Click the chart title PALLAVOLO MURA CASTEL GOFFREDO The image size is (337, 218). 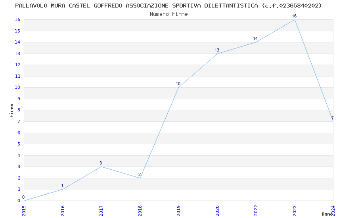(168, 6)
